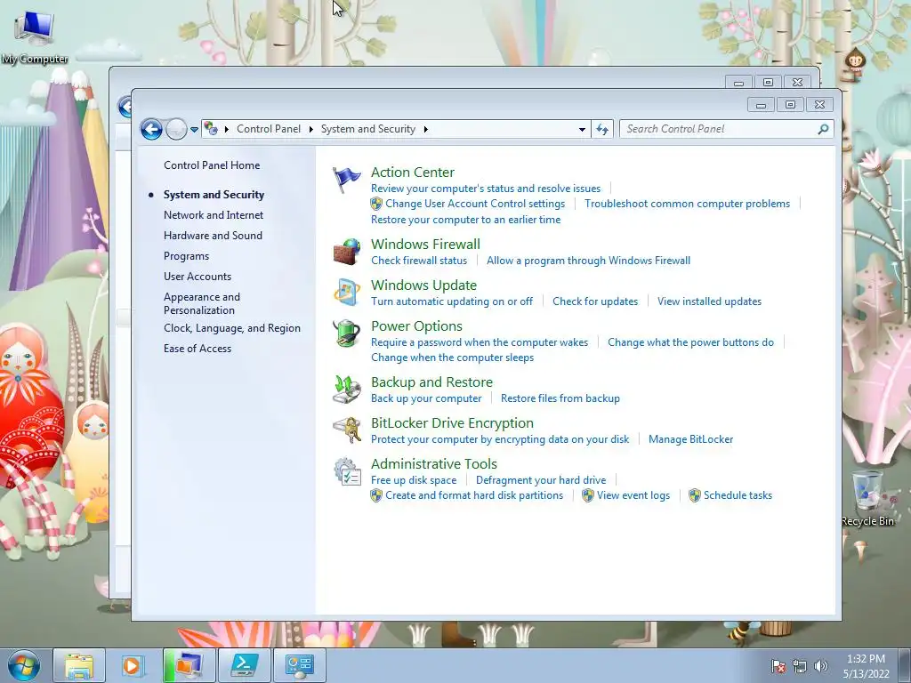Launch Windows Media Player from taskbar

[133, 665]
